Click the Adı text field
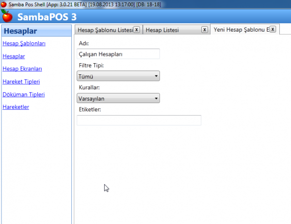The height and width of the screenshot is (224, 291). tap(118, 54)
